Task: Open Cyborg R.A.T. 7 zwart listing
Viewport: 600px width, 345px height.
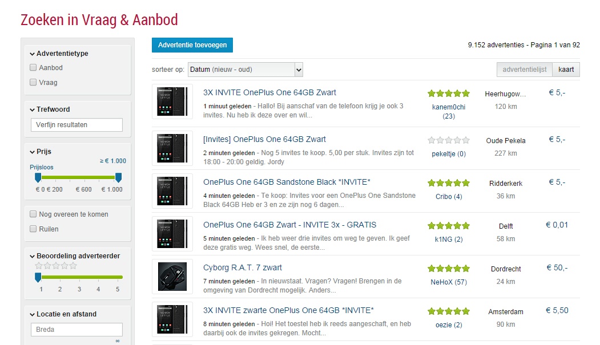Action: [x=242, y=267]
